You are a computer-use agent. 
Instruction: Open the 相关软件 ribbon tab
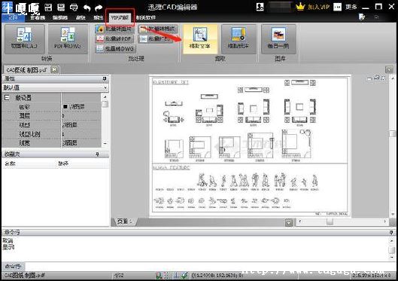click(146, 17)
